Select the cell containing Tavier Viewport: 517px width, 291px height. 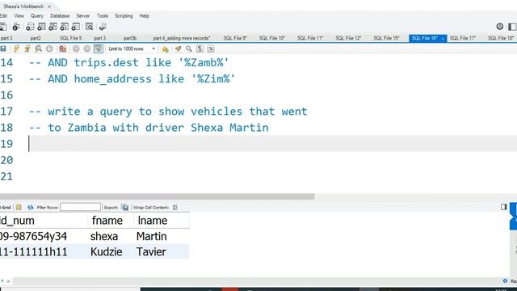coord(162,251)
